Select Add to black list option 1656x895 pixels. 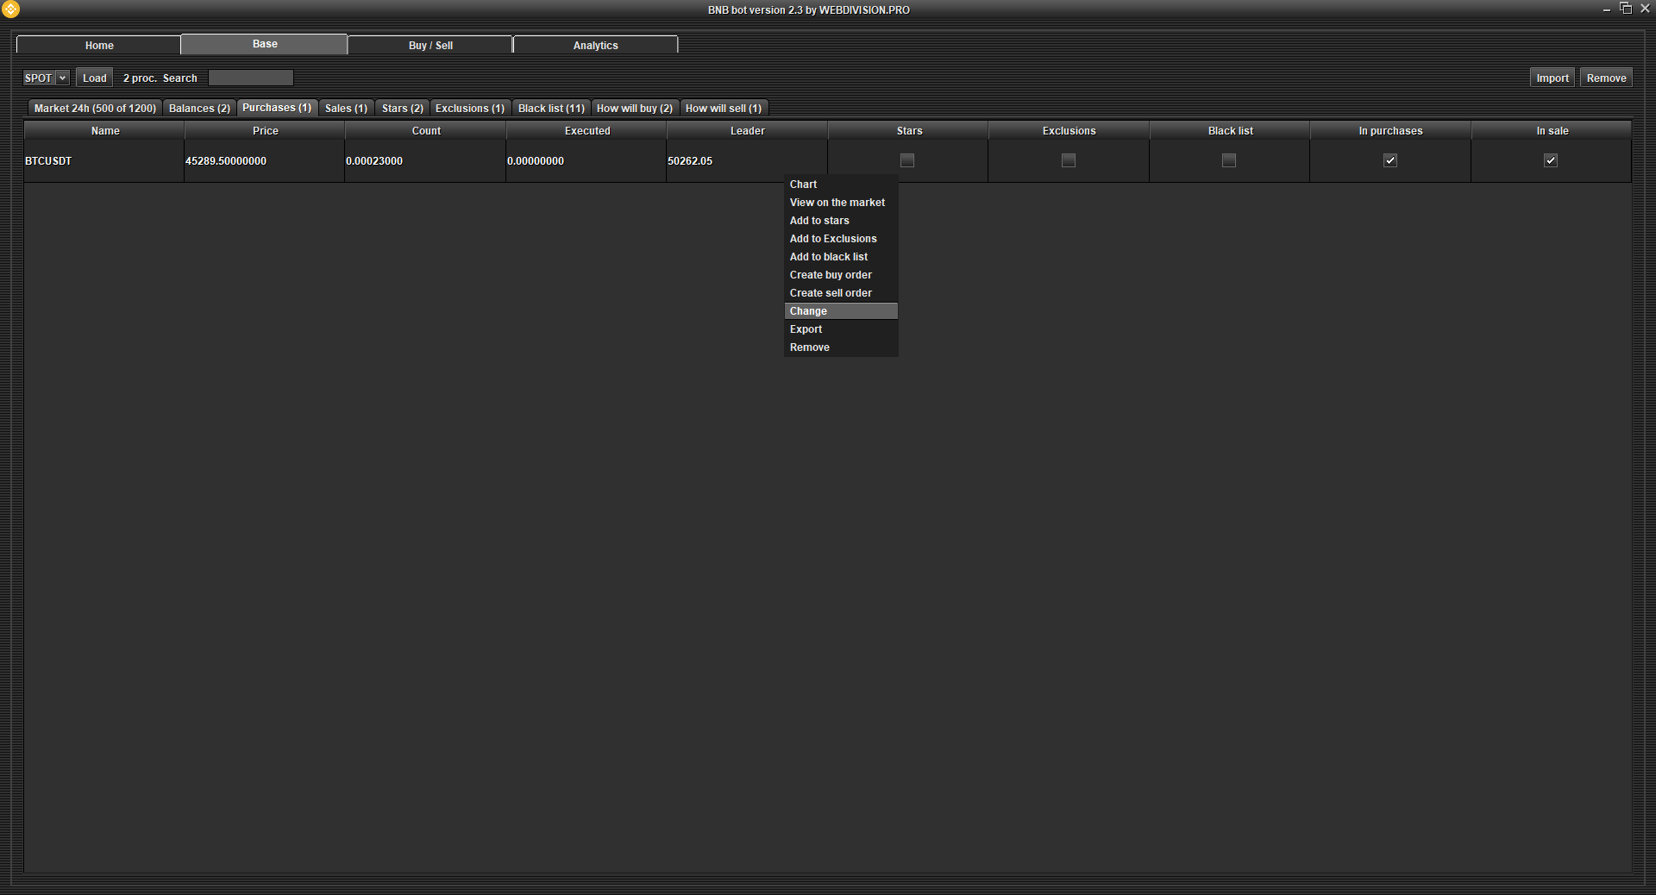pos(829,257)
